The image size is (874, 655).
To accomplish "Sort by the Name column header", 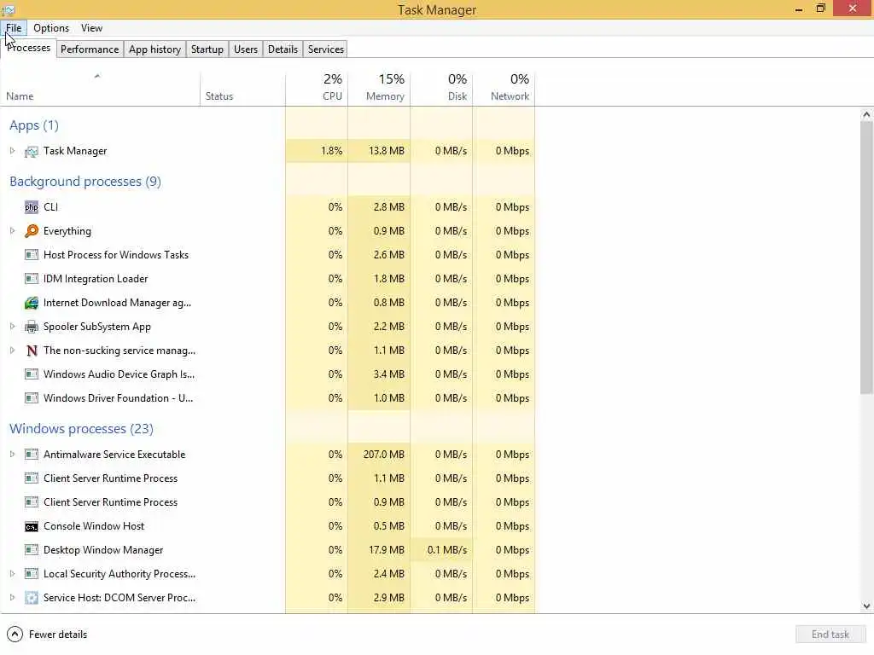I will 100,88.
